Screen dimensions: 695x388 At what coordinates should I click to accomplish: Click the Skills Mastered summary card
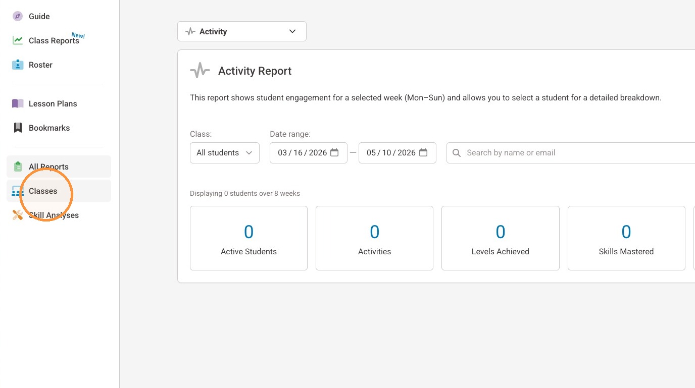(x=626, y=238)
